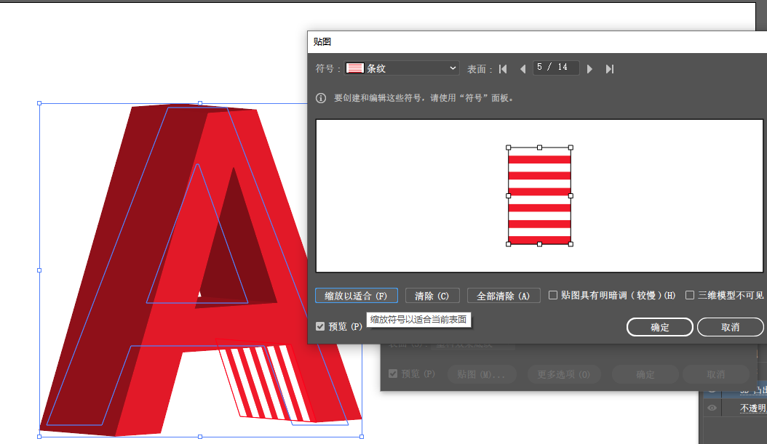This screenshot has width=767, height=444.
Task: Click 全部清除 (A) button
Action: coord(504,296)
